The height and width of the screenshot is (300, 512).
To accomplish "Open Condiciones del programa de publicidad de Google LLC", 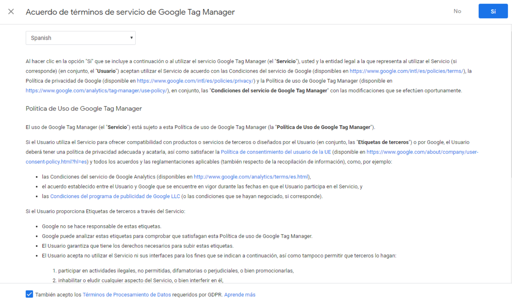I will [x=115, y=196].
